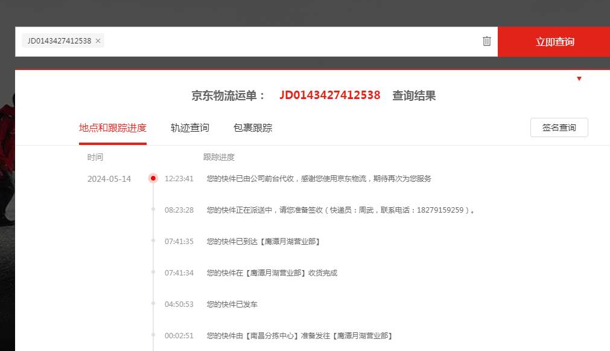Select the 地点和跟踪进度 tab
Image resolution: width=610 pixels, height=351 pixels.
click(x=112, y=128)
